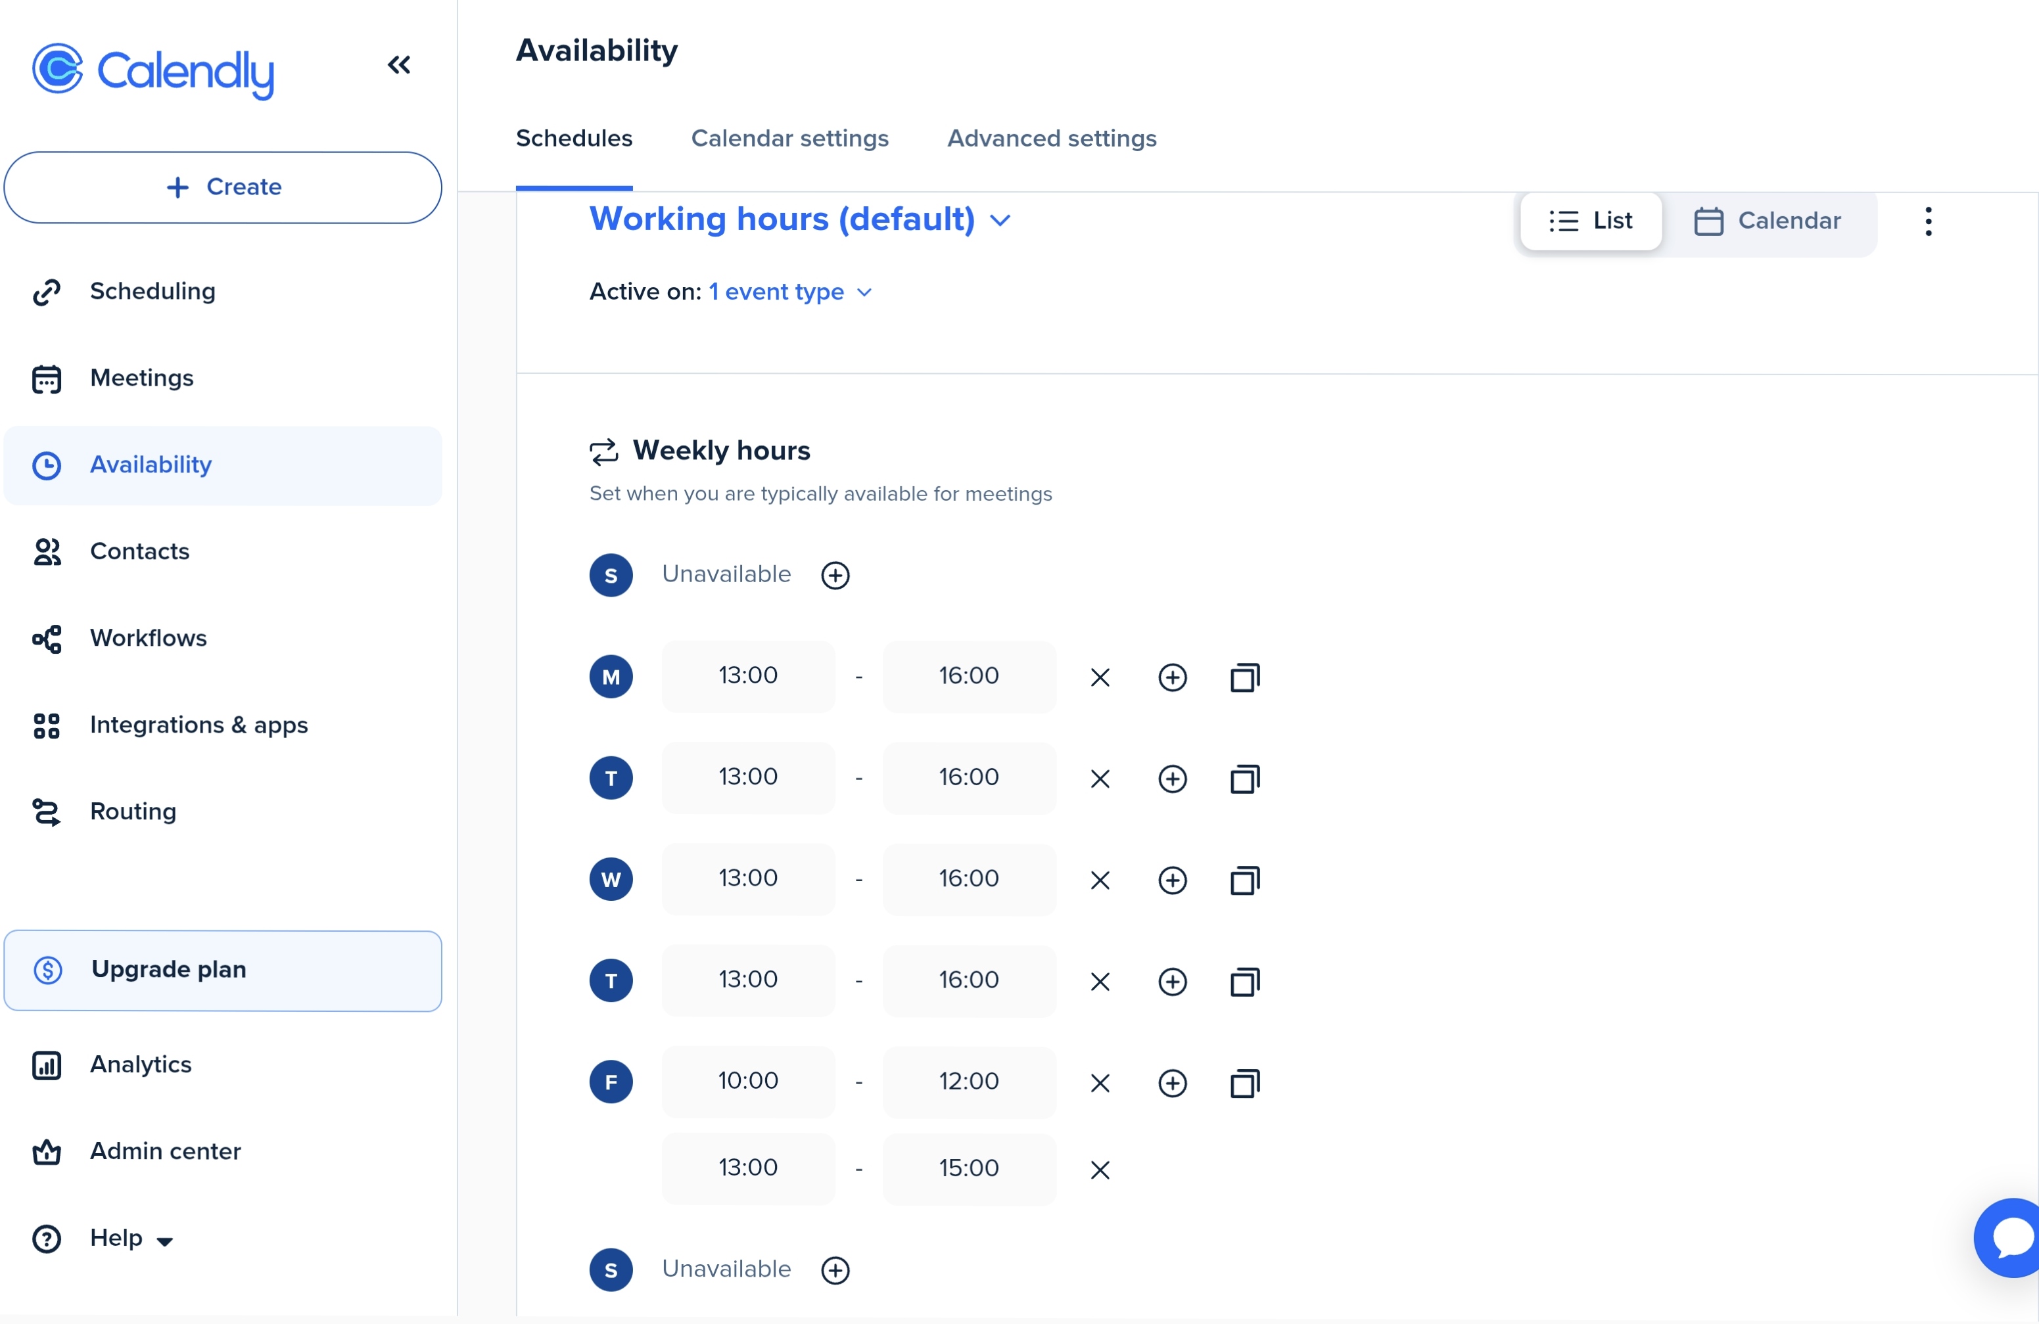
Task: Open the Calendar settings tab
Action: (x=789, y=138)
